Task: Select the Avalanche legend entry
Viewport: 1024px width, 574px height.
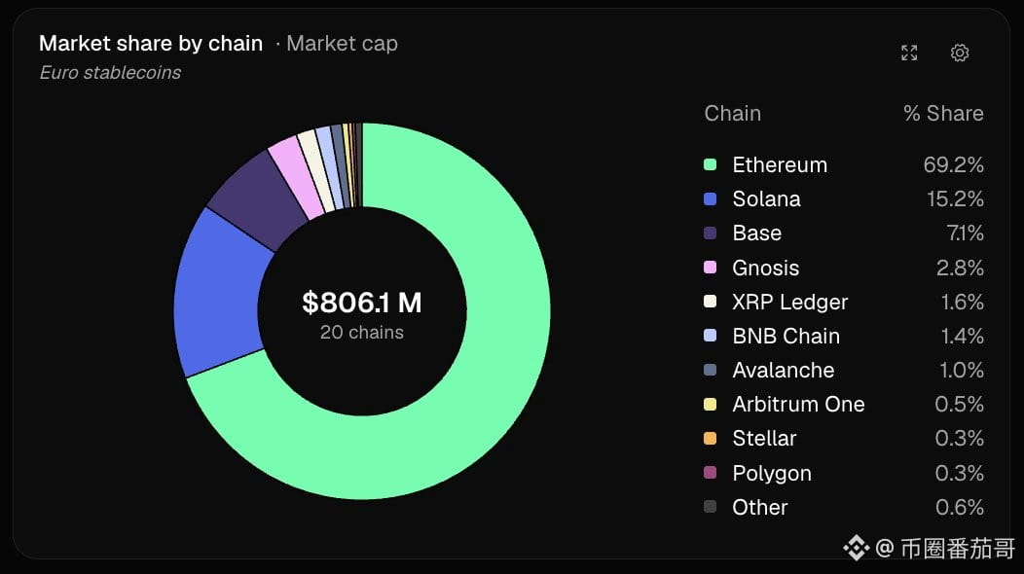Action: (x=843, y=371)
